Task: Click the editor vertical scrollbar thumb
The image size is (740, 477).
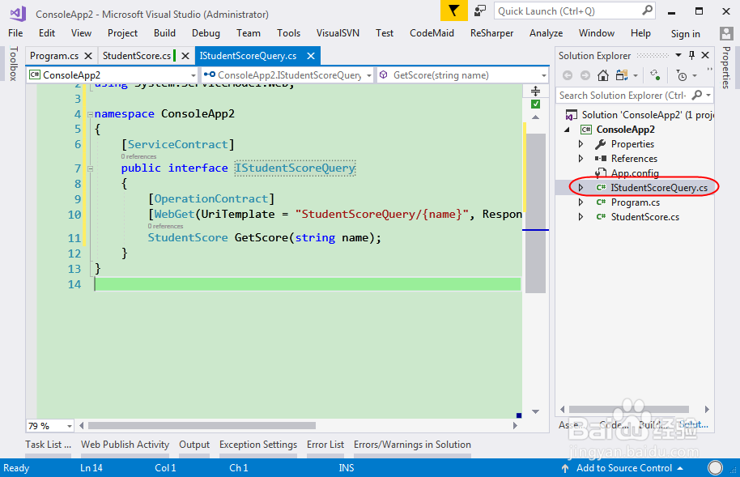Action: click(x=535, y=212)
